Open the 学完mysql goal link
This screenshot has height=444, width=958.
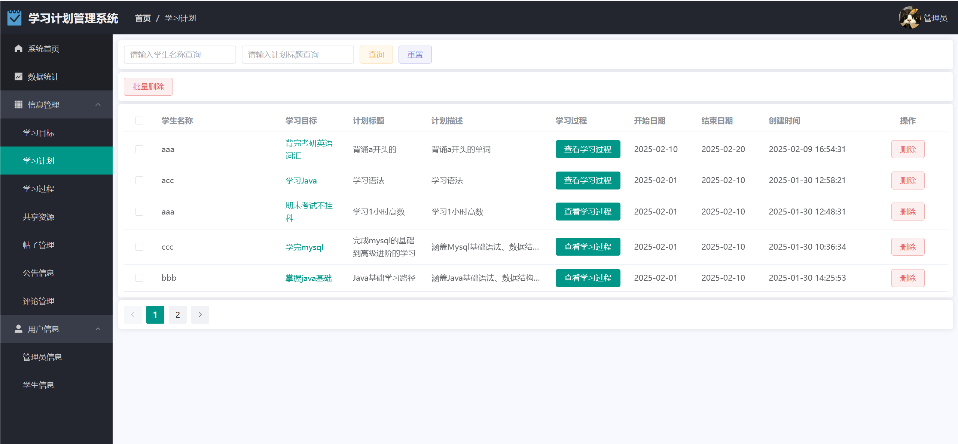tap(304, 247)
